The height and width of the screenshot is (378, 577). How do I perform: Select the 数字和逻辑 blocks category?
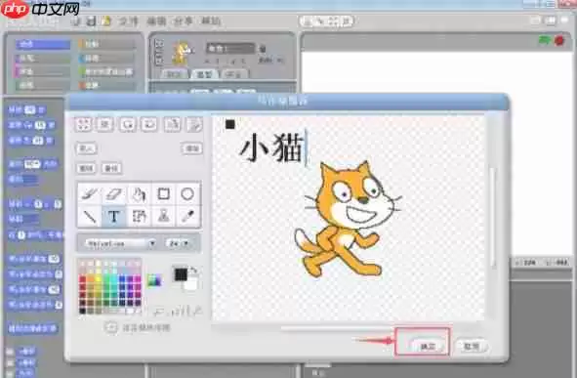pos(106,71)
